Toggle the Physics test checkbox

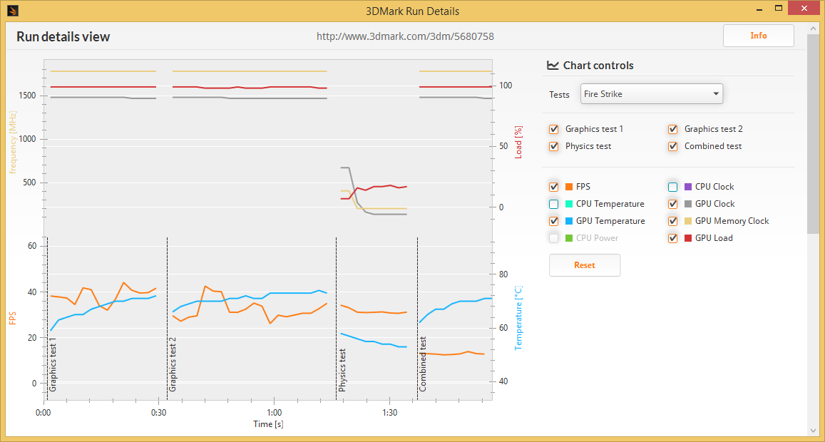click(553, 146)
